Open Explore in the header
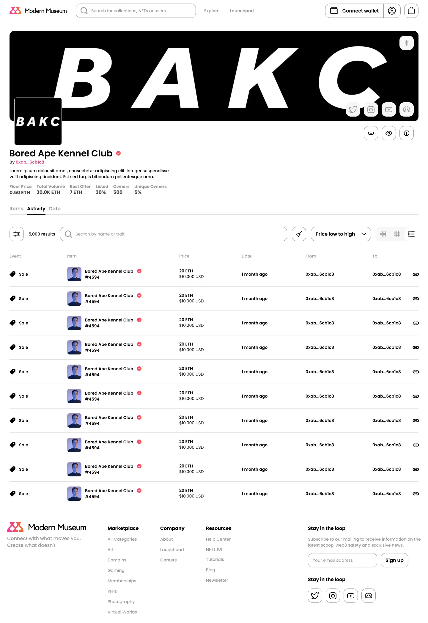The image size is (428, 623). point(212,11)
